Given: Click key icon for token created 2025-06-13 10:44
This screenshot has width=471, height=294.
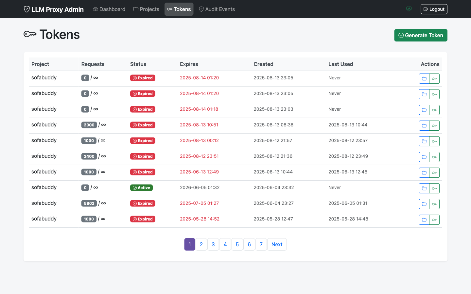Looking at the screenshot, I should click(x=434, y=172).
